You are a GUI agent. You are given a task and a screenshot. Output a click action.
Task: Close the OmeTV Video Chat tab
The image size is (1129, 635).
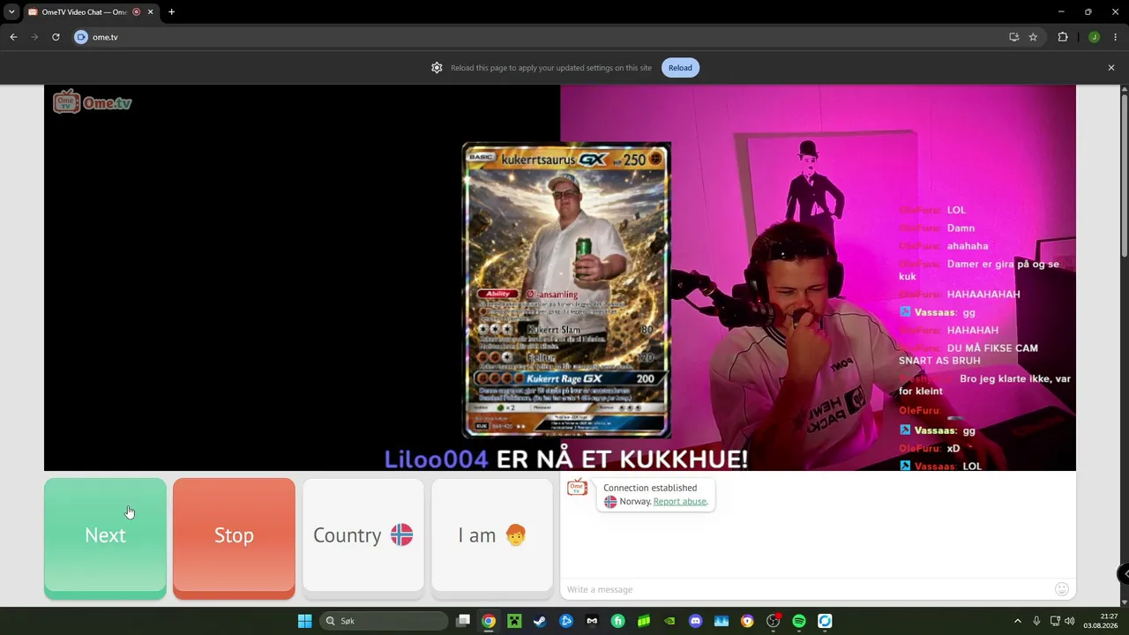(151, 12)
